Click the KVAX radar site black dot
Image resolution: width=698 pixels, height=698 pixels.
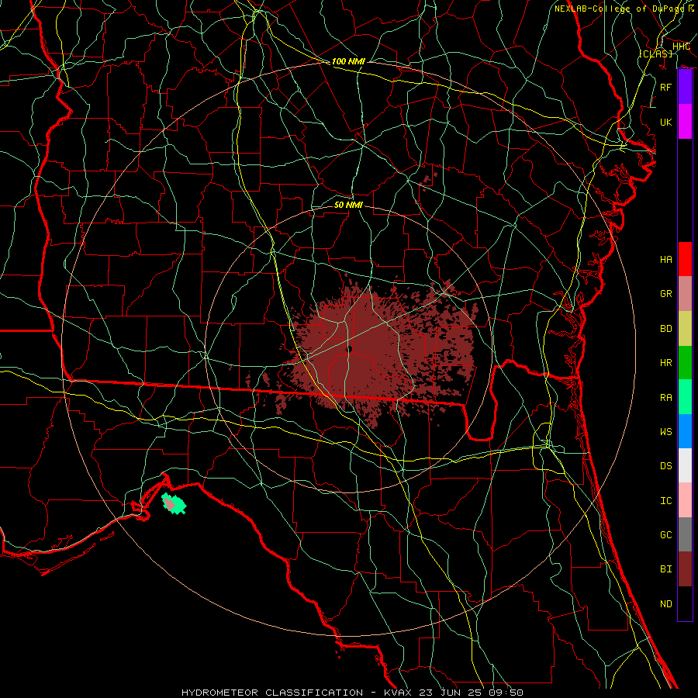pyautogui.click(x=350, y=350)
